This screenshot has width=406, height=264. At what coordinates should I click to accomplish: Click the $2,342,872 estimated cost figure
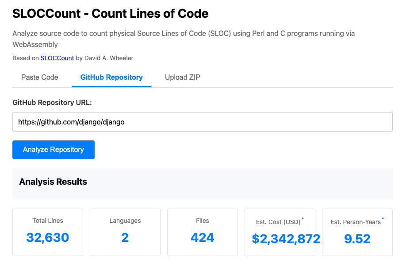coord(286,239)
